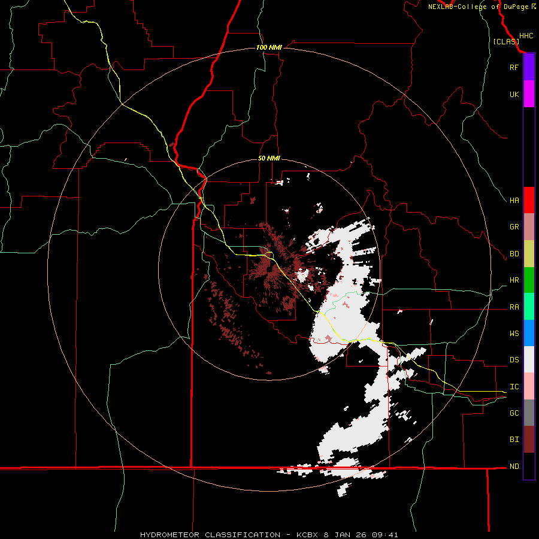Screen dimensions: 539x539
Task: Click the 'HA' legend label
Action: 514,201
